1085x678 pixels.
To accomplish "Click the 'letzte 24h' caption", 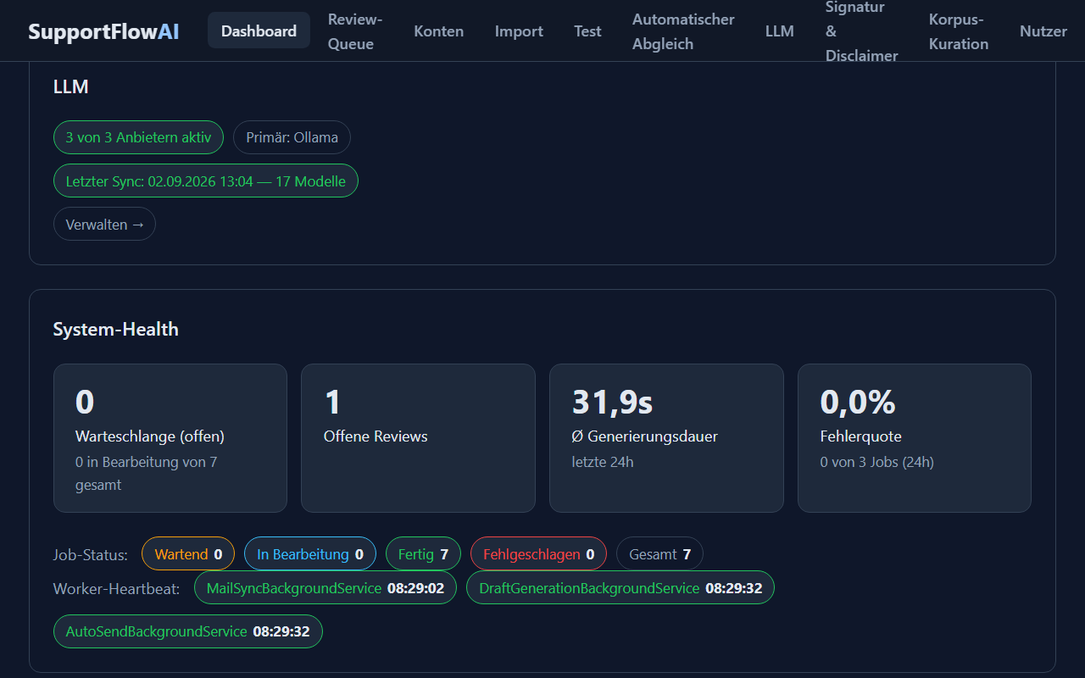I will click(x=603, y=462).
